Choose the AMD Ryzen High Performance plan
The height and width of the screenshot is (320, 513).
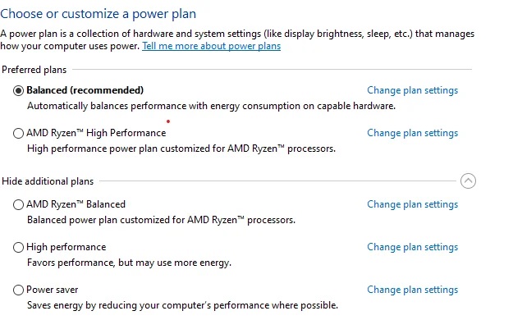(18, 133)
